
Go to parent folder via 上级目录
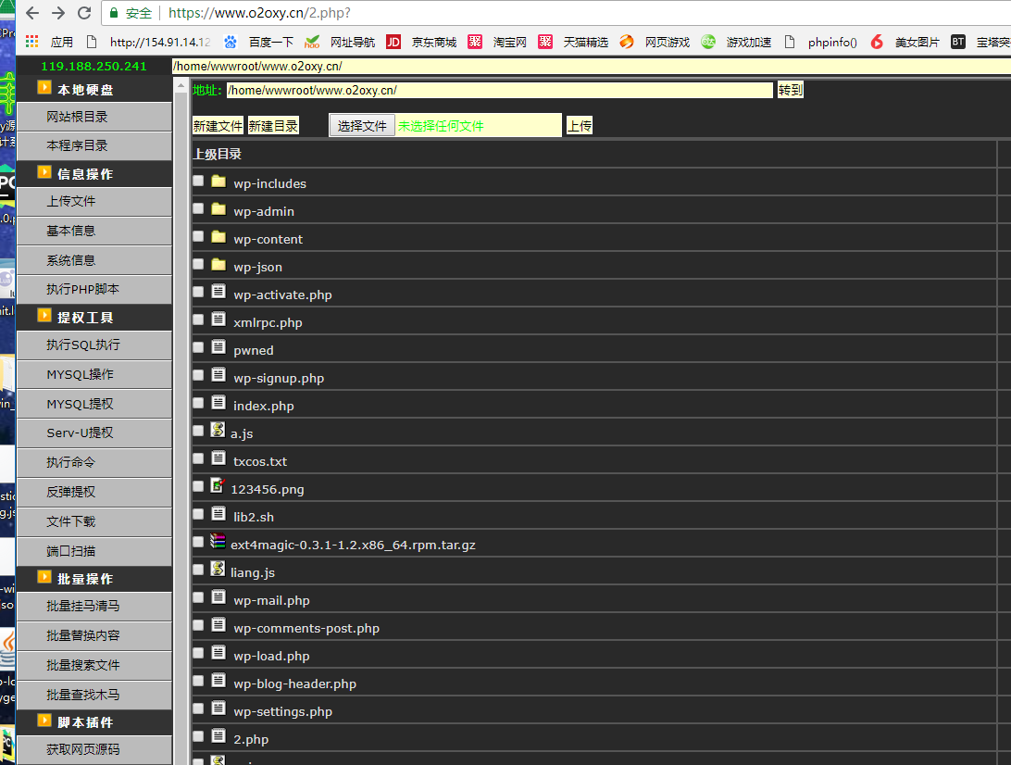pos(218,154)
